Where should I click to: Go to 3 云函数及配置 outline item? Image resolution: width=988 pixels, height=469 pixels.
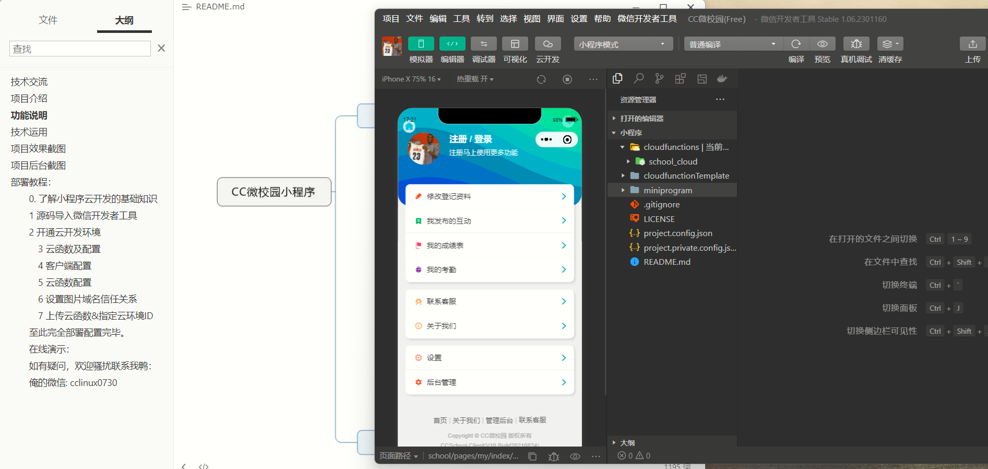[69, 249]
